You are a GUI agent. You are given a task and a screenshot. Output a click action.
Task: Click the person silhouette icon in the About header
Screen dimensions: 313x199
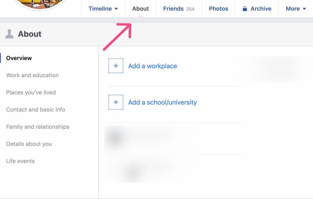[x=9, y=34]
